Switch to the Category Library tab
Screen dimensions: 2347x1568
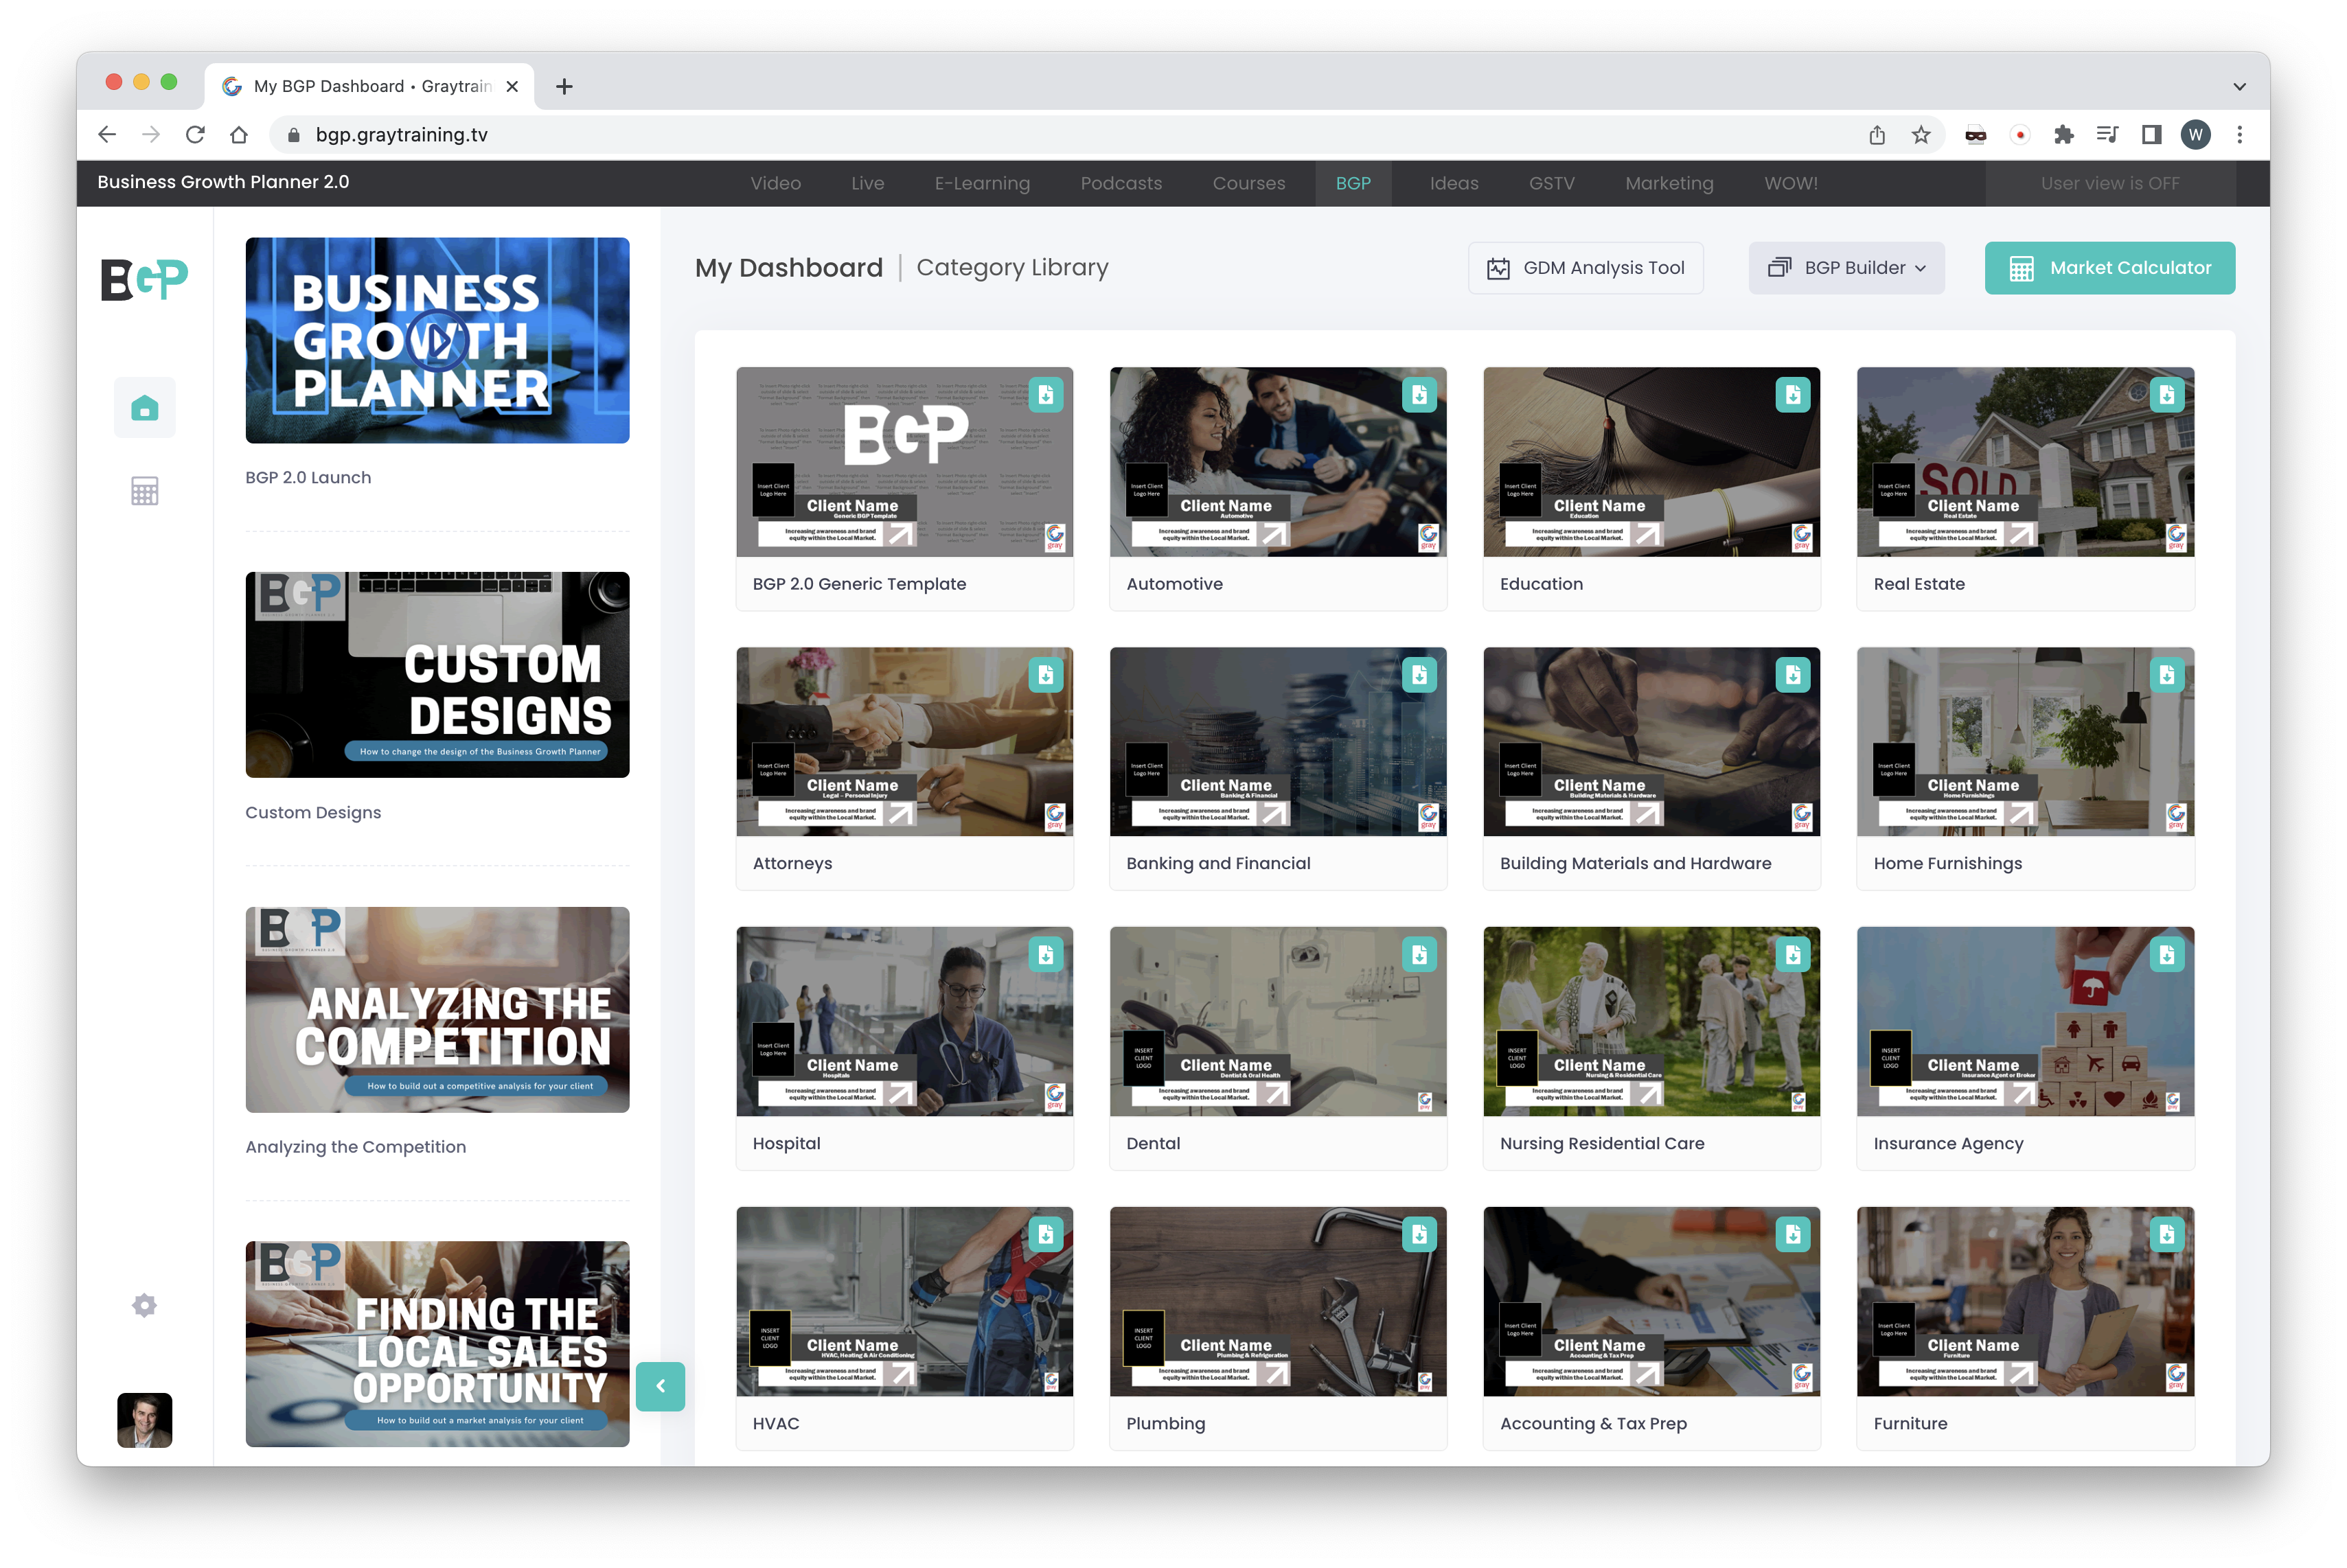1012,268
